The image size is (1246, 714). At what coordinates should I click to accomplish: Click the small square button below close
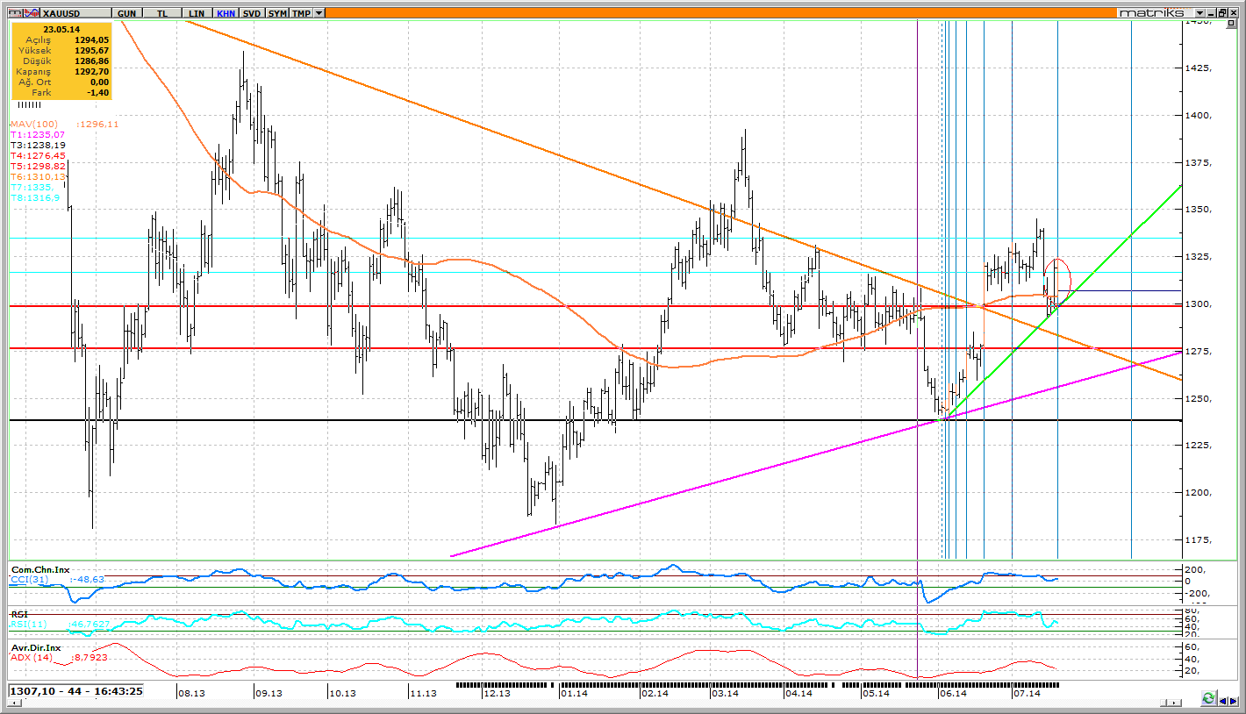pos(1233,23)
